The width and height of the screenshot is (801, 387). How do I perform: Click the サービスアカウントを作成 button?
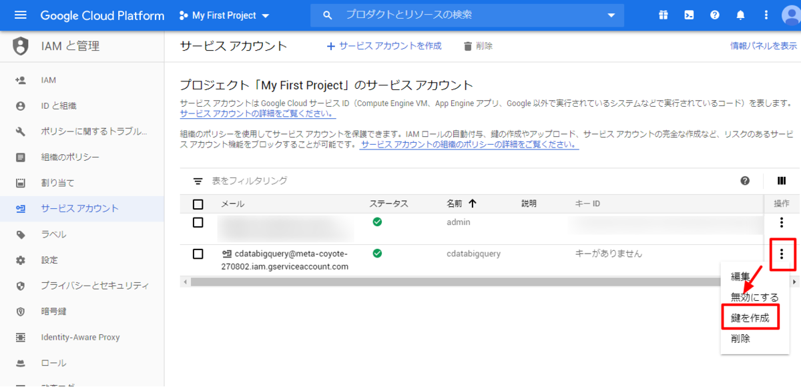tap(384, 46)
